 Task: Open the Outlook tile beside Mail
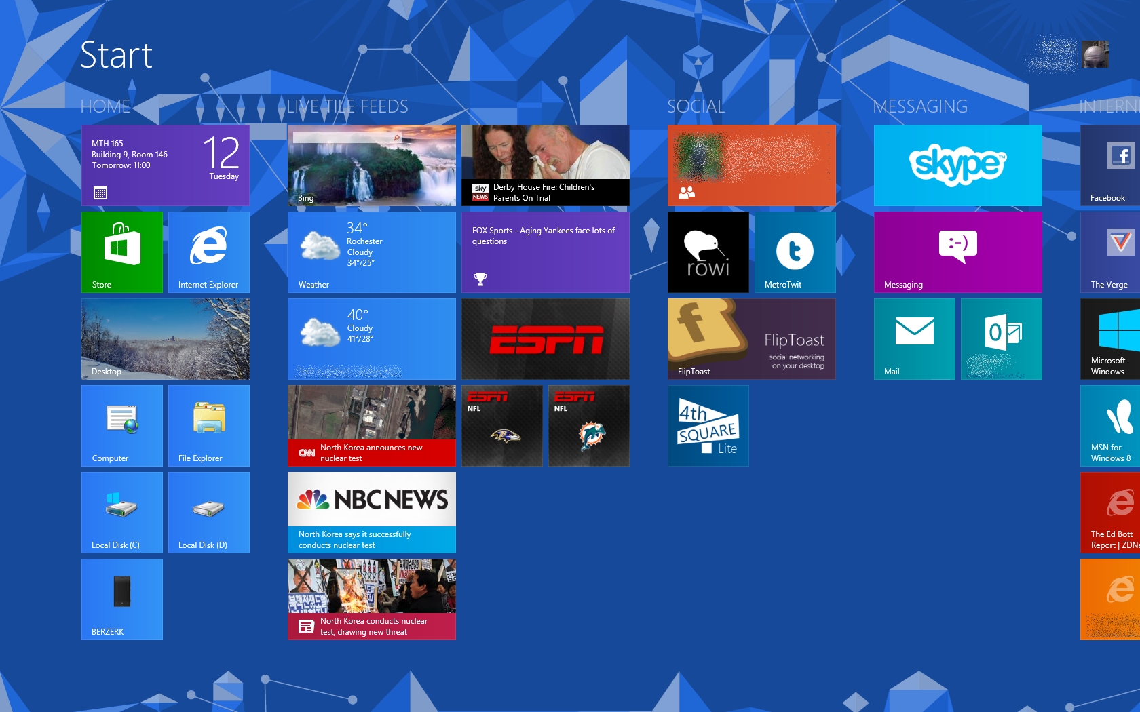tap(1002, 339)
